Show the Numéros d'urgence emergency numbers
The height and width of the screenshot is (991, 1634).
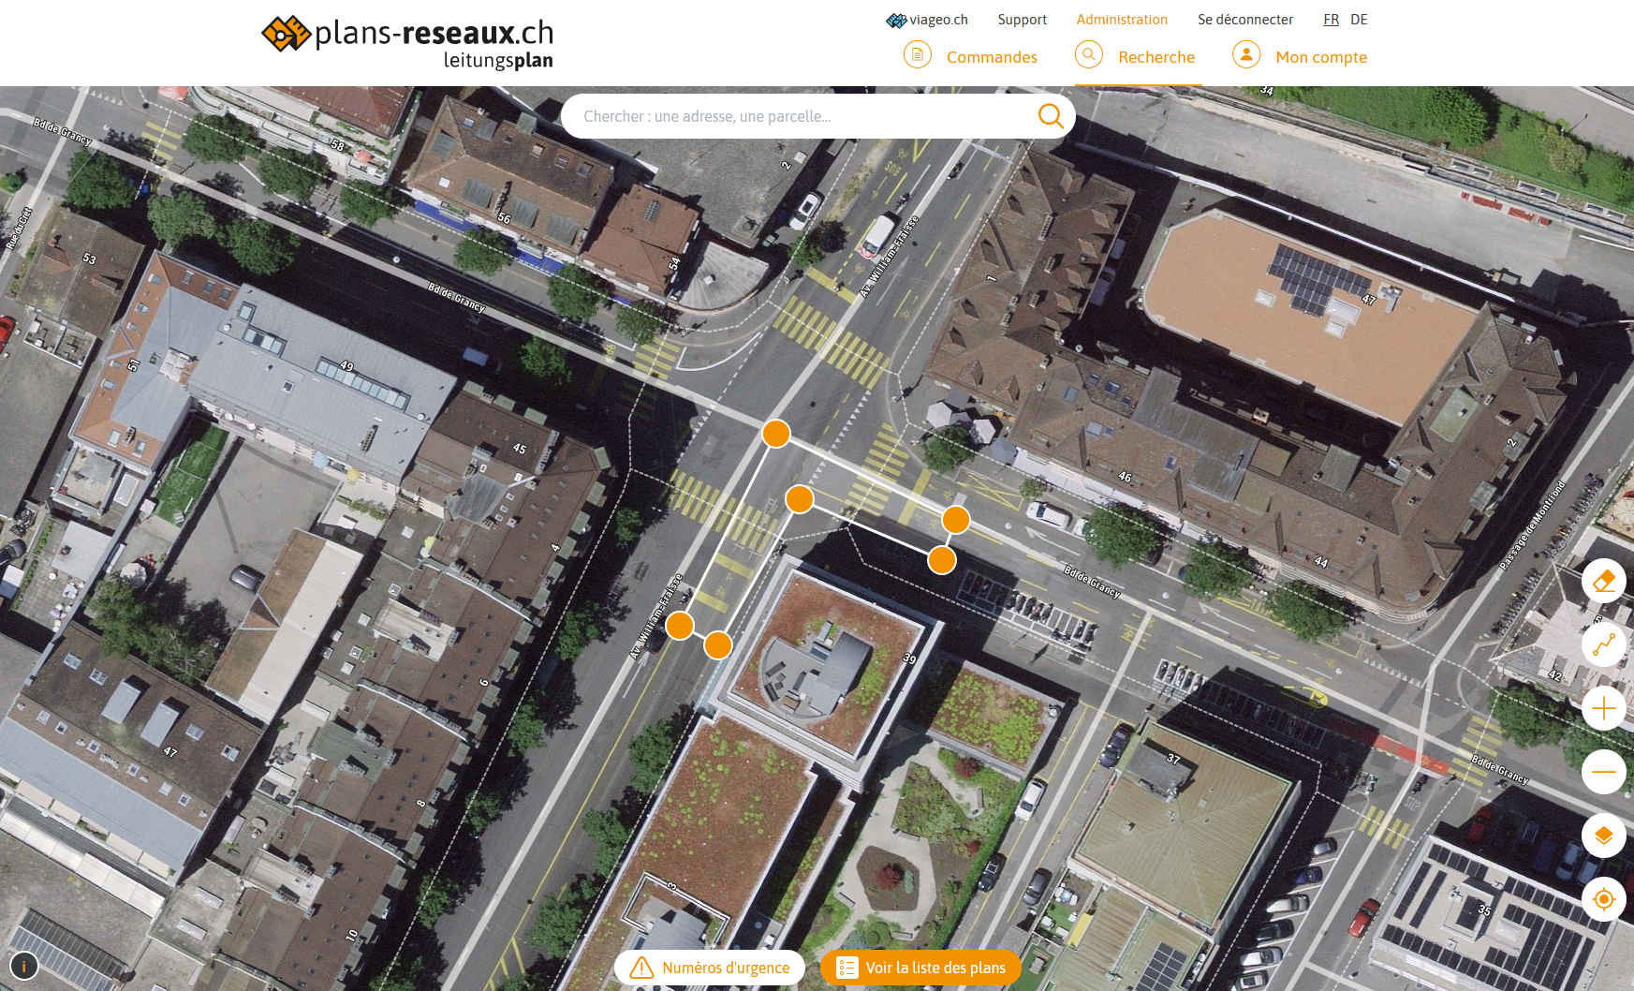tap(710, 968)
